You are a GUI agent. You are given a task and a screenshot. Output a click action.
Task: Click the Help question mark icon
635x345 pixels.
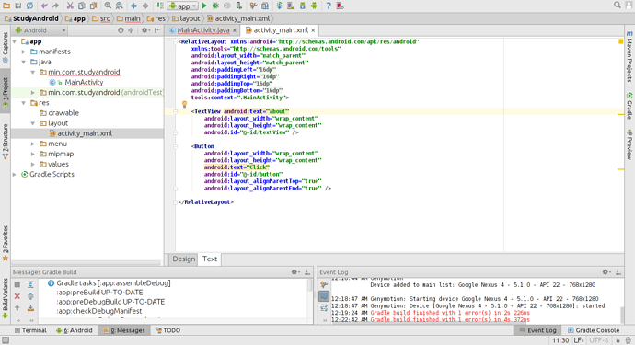click(329, 6)
